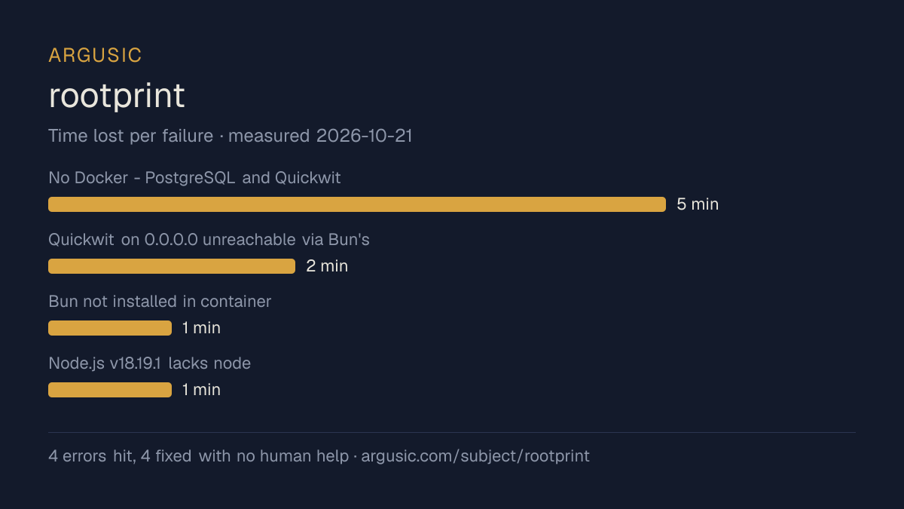Click the 4 errors hit footer text
This screenshot has width=904, height=509.
click(92, 456)
